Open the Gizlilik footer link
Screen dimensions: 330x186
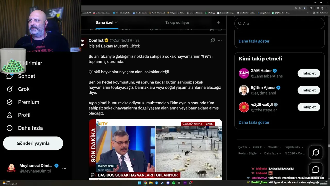257,147
